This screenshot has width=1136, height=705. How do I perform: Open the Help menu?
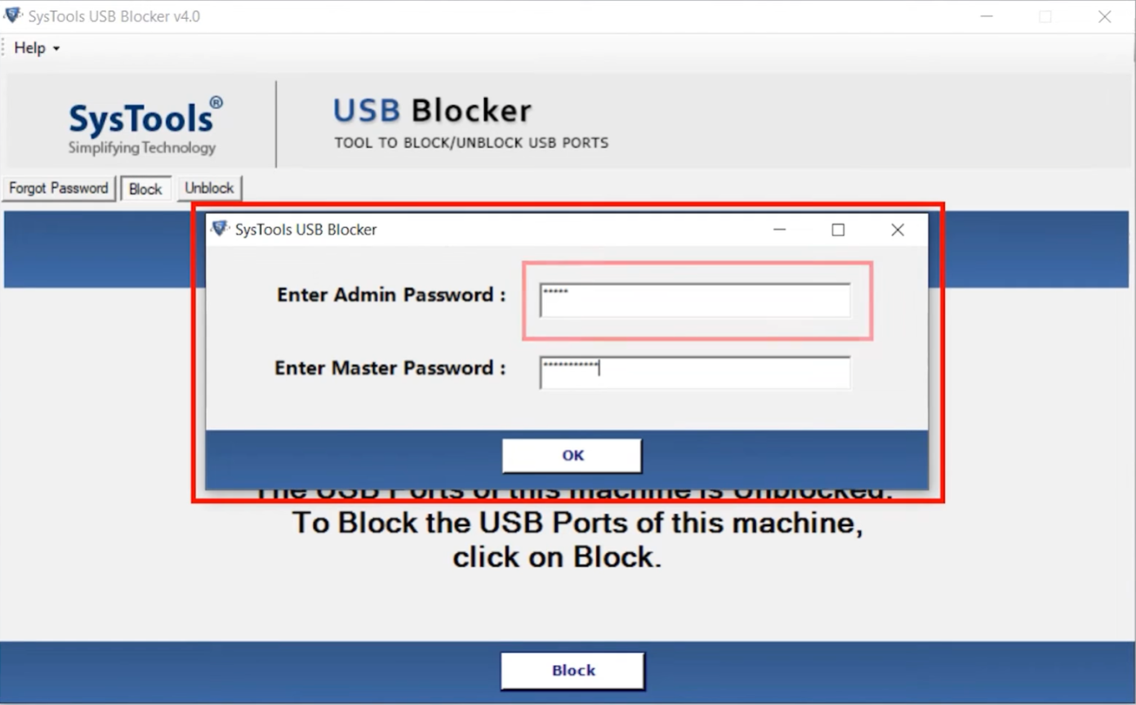(29, 47)
